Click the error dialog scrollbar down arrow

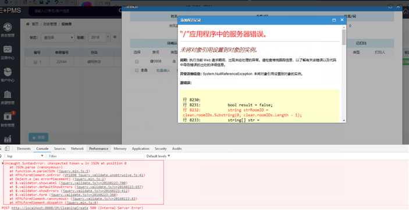tap(344, 120)
